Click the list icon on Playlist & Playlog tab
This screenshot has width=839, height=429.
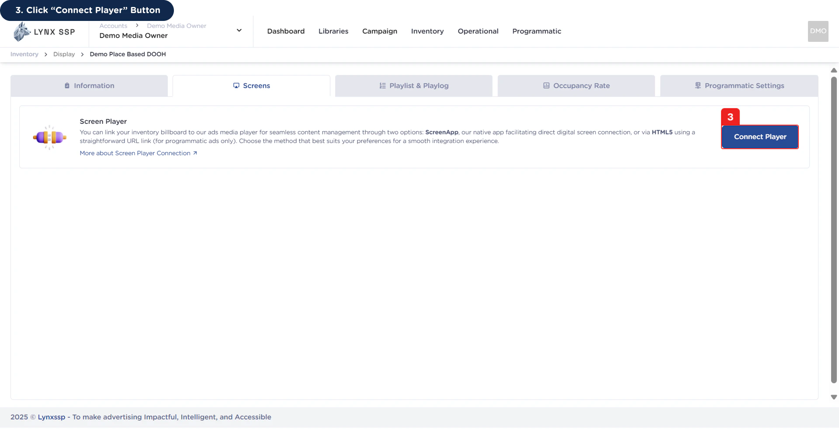pos(382,85)
